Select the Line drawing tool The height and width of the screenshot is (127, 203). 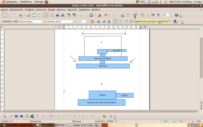[x=11, y=116]
